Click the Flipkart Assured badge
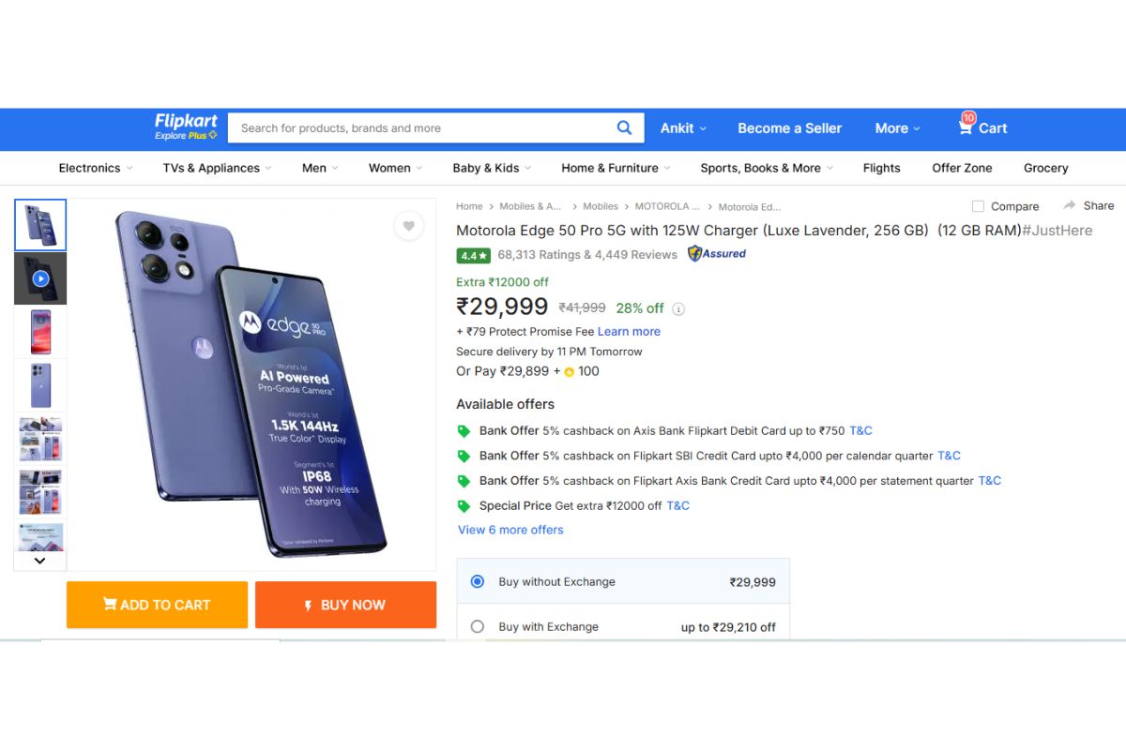The width and height of the screenshot is (1126, 750). 716,254
